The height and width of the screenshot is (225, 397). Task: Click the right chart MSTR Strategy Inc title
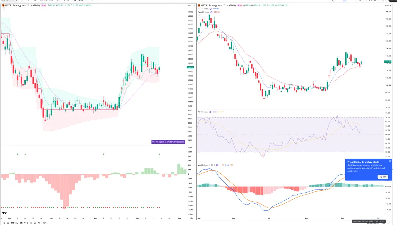tap(218, 5)
